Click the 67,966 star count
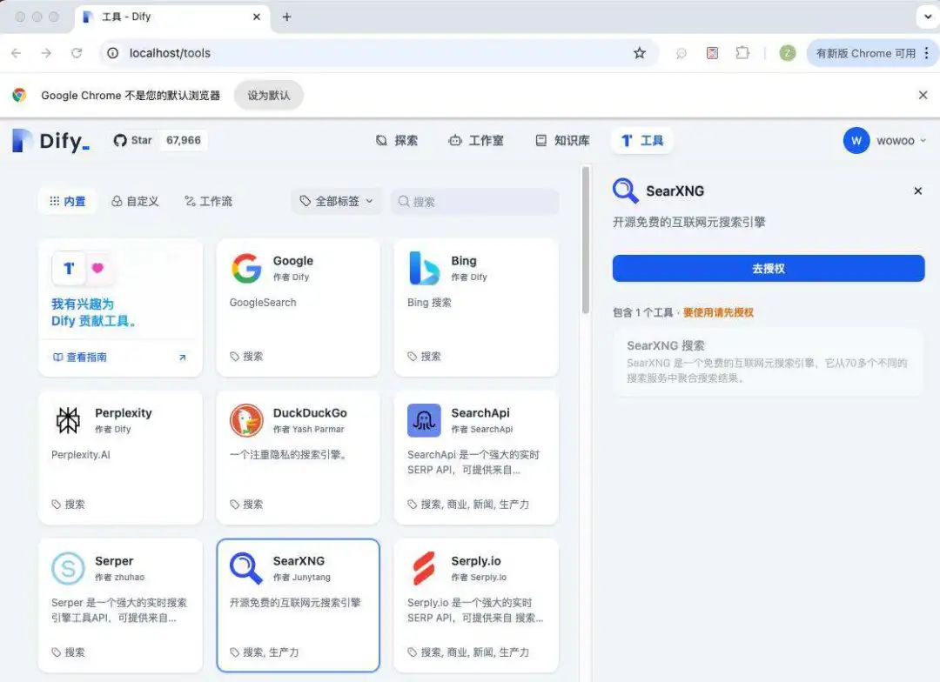Image resolution: width=940 pixels, height=682 pixels. click(184, 140)
